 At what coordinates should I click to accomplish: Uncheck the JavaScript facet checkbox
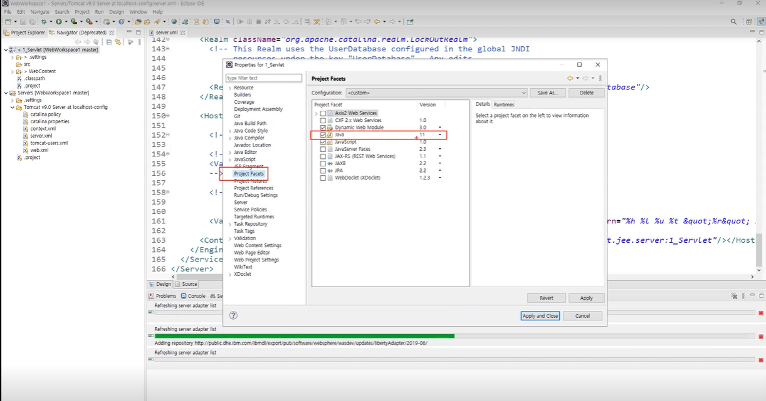[x=323, y=142]
